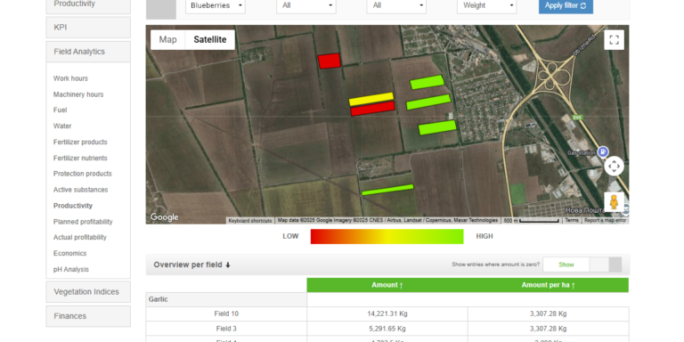This screenshot has width=684, height=342.
Task: Open the Blueberries crop dropdown
Action: pyautogui.click(x=216, y=5)
